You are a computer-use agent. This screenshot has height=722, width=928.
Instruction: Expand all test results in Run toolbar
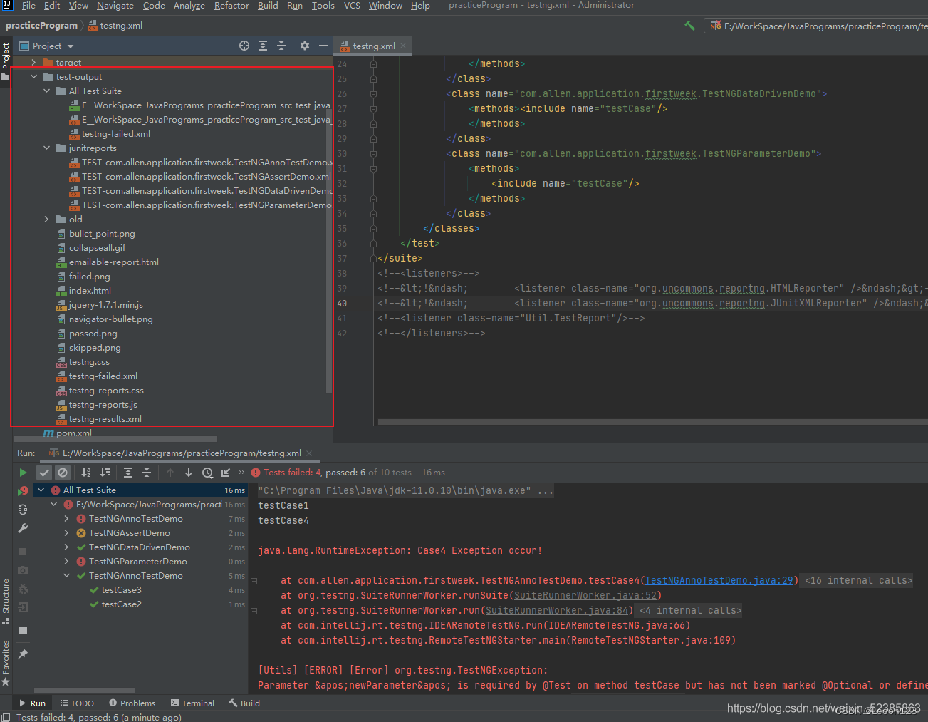pos(128,473)
